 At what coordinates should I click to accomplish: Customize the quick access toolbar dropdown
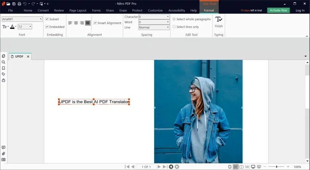[x=48, y=4]
